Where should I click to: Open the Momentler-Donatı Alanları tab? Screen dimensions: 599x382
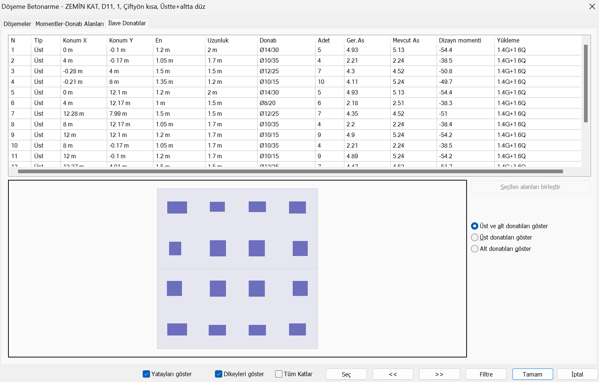point(70,24)
